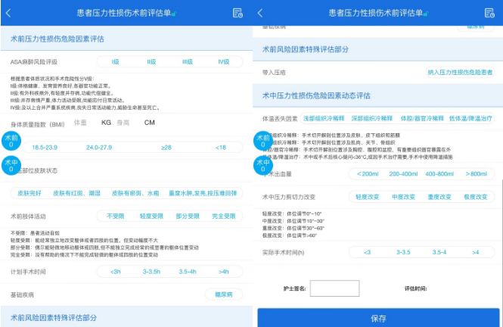Select skin state 皮肤有红斑、潮湿
Viewport: 503px width, 327px height.
76,193
